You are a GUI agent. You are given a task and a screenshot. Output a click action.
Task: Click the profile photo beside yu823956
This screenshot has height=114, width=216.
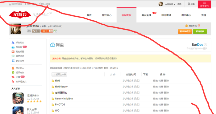tap(16, 29)
